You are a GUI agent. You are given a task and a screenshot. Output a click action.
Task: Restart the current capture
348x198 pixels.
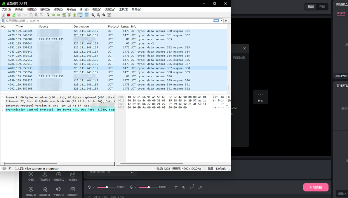point(14,15)
